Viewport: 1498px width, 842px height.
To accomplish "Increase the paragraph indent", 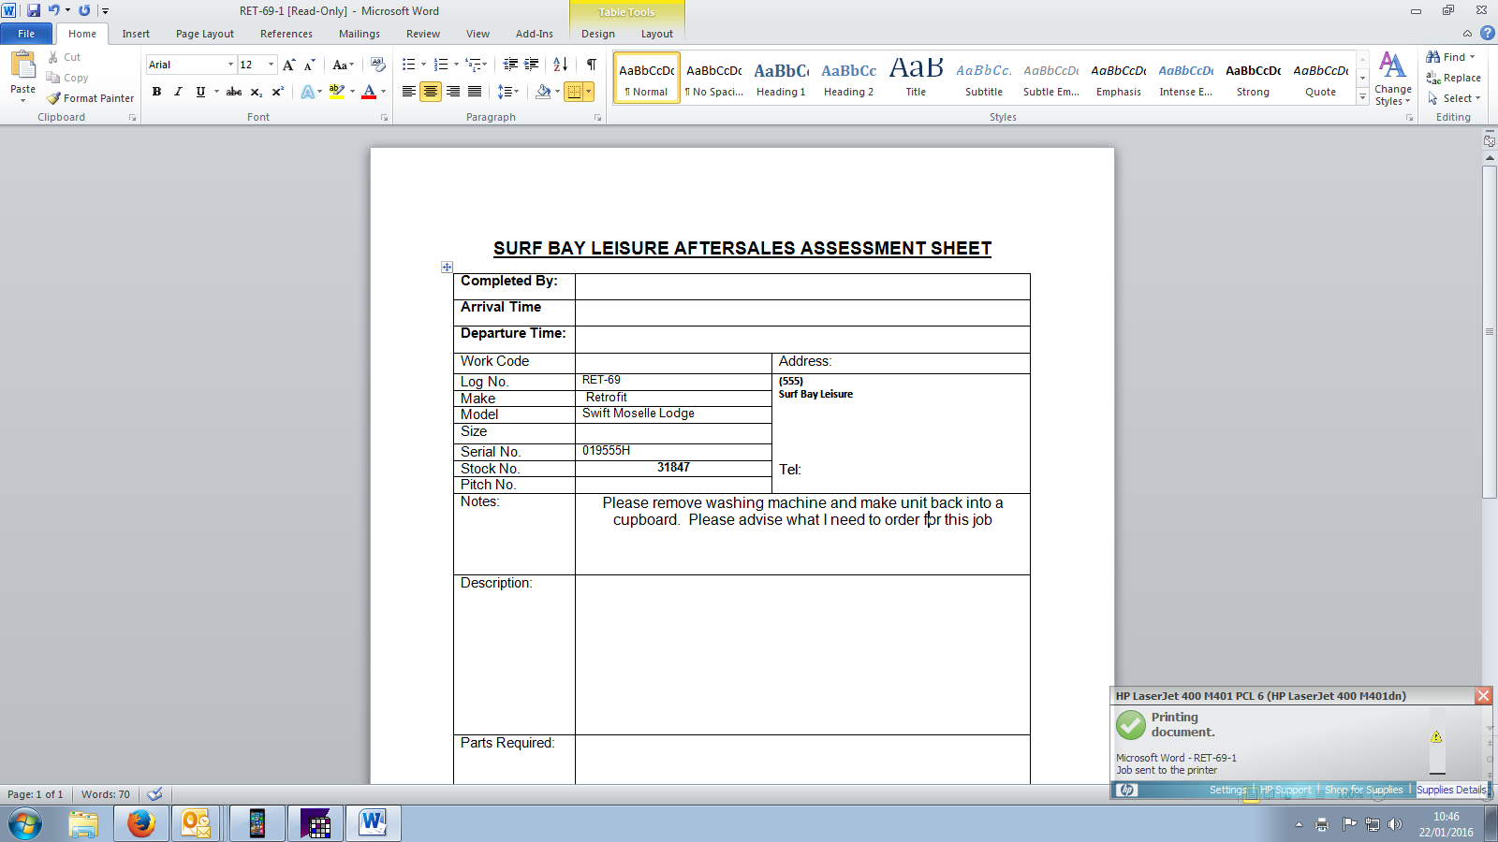I will coord(531,65).
